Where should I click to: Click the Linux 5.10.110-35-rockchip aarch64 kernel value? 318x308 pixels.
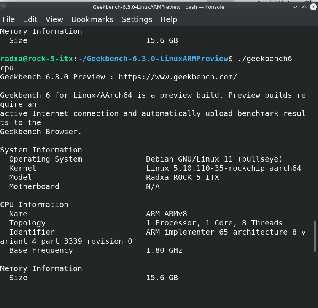(x=224, y=168)
